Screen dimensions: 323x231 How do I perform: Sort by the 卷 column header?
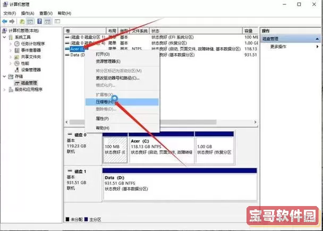pyautogui.click(x=85, y=31)
